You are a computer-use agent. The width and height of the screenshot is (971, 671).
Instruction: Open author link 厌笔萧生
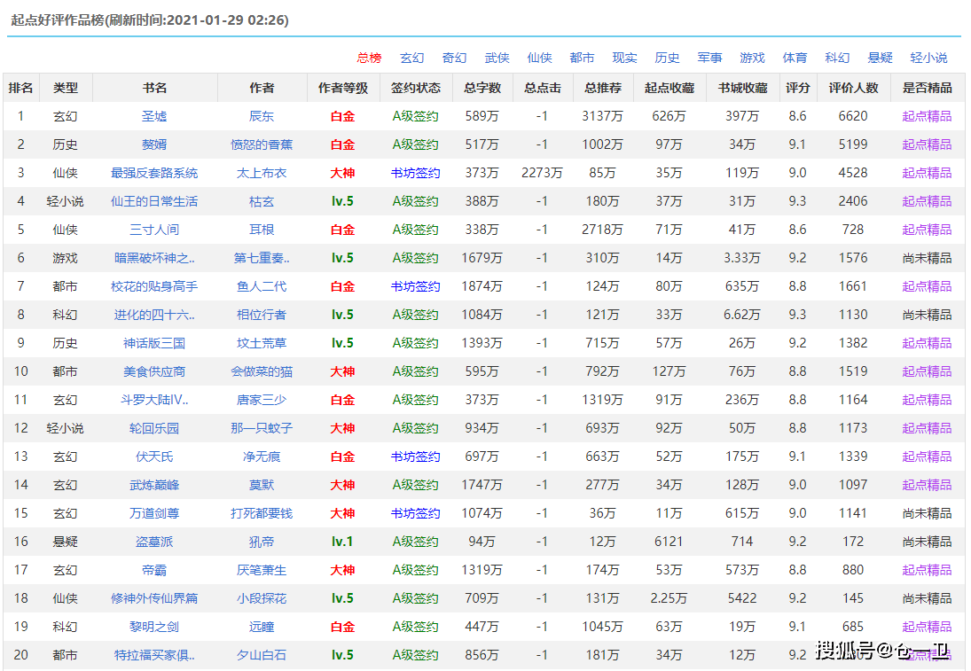(262, 570)
